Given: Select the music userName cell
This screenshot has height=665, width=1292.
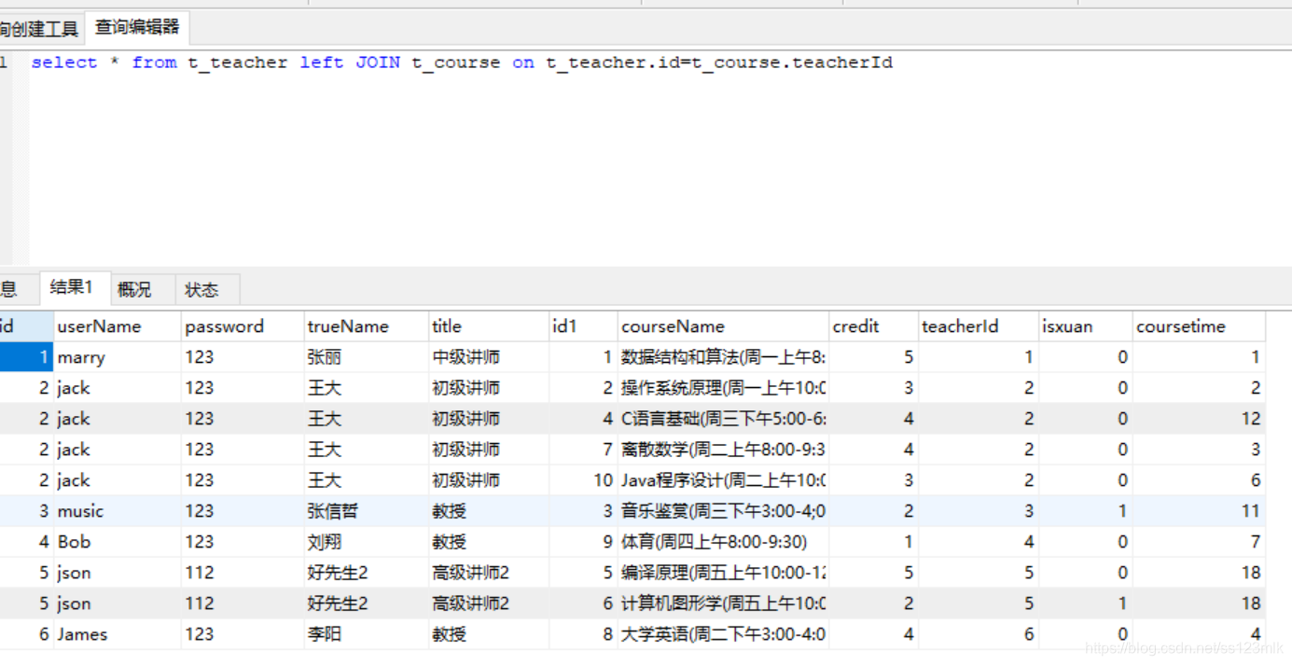Looking at the screenshot, I should click(x=117, y=511).
